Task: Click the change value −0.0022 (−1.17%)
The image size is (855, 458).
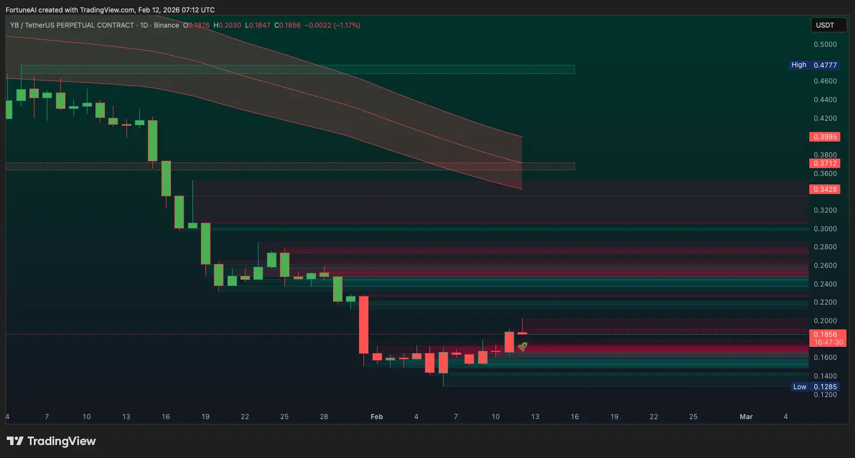Action: point(332,25)
